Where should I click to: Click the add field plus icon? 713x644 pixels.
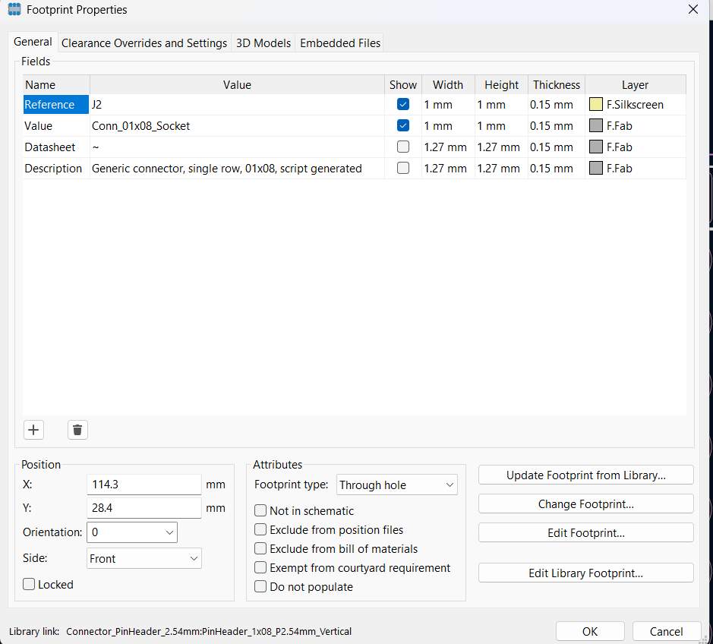pos(33,430)
